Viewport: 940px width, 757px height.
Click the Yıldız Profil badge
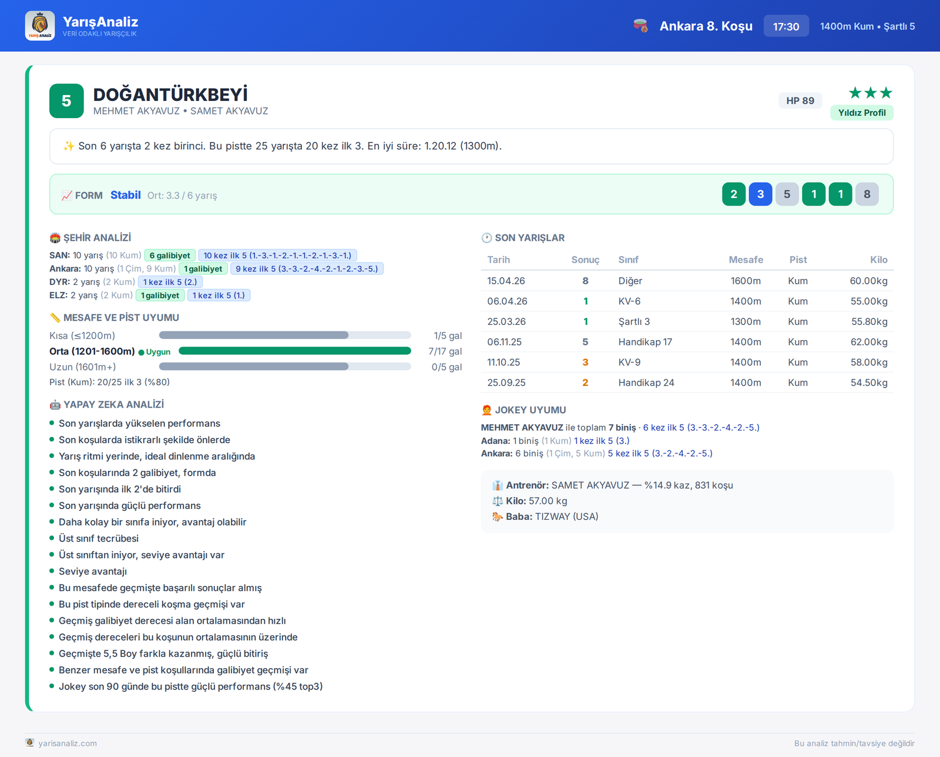point(862,113)
